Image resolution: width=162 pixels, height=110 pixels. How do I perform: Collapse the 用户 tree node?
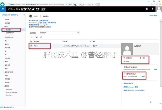tap(4, 27)
